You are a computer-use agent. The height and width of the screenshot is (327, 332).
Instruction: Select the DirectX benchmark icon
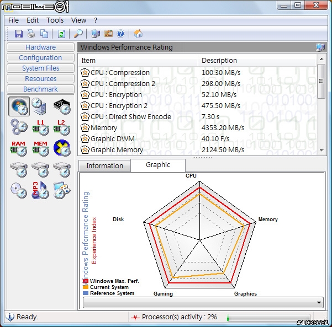point(62,148)
